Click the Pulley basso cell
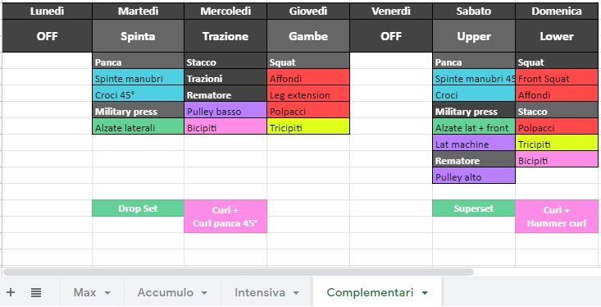The width and height of the screenshot is (601, 307). pos(225,112)
